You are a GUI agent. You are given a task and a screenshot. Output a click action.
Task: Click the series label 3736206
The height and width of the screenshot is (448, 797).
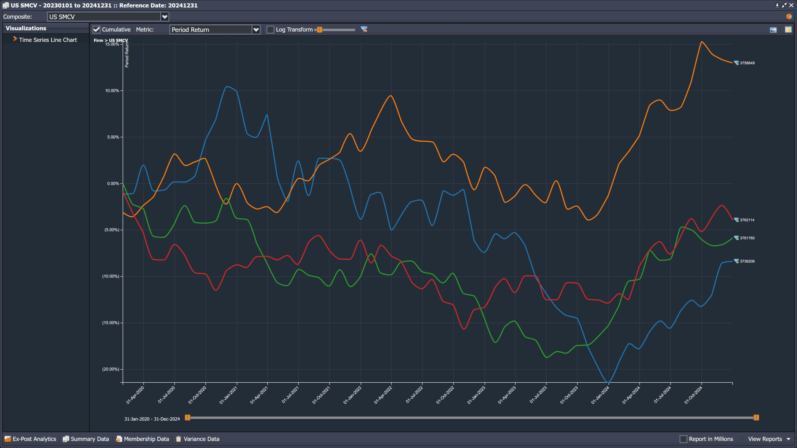(x=747, y=261)
